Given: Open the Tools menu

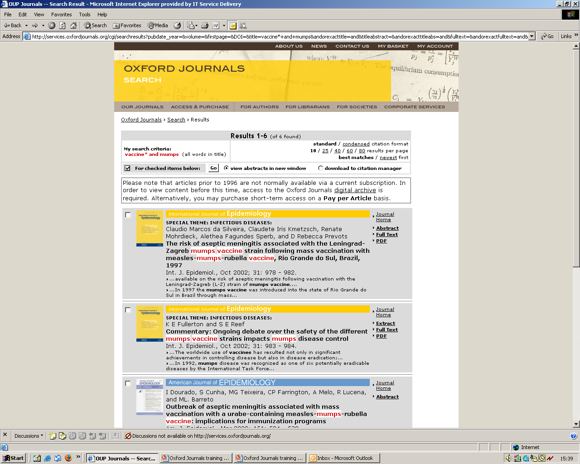Looking at the screenshot, I should (85, 14).
